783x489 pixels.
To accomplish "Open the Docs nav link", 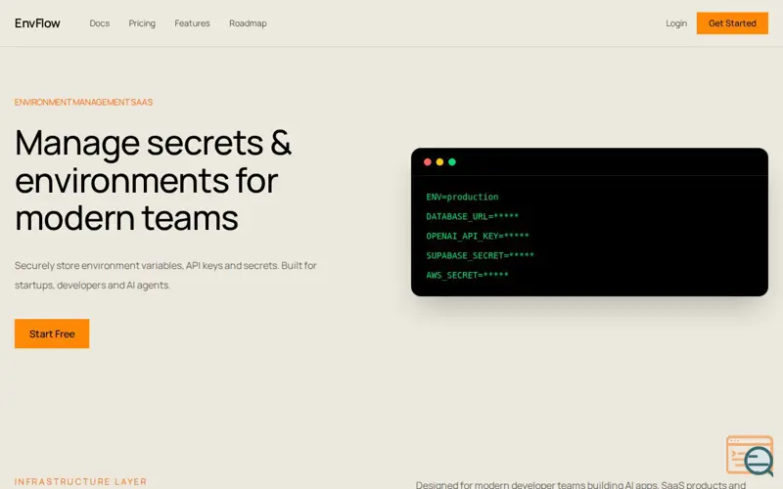I will (x=100, y=22).
